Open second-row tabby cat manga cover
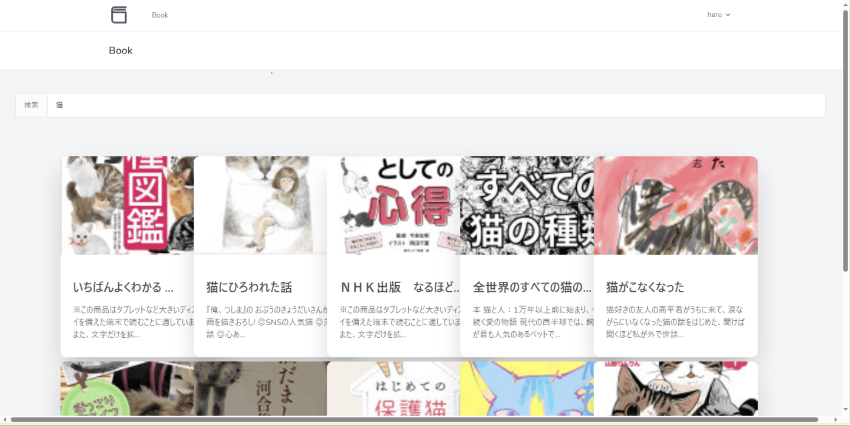This screenshot has width=850, height=426. 676,389
